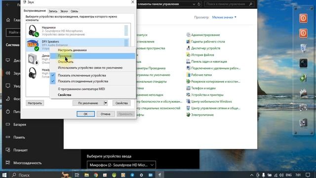The width and height of the screenshot is (316, 178).
Task: Select the DFX Speakers device icon
Action: click(x=33, y=45)
